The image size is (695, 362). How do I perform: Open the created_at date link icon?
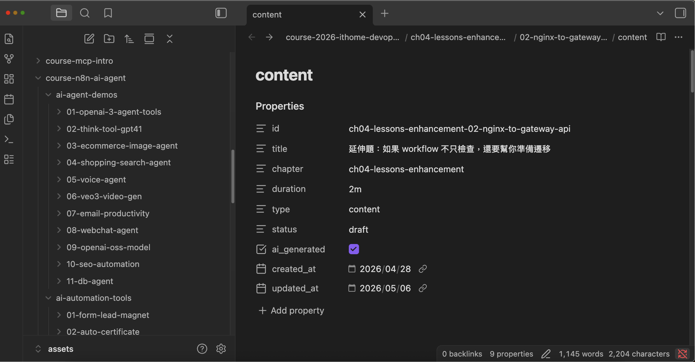tap(423, 269)
